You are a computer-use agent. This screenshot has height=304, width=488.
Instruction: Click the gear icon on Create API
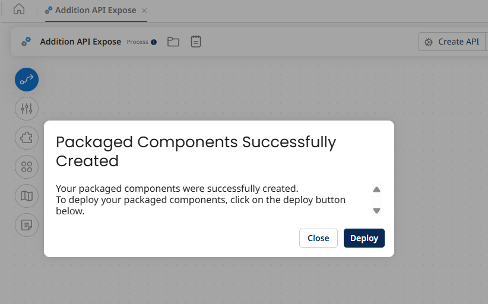[x=429, y=42]
